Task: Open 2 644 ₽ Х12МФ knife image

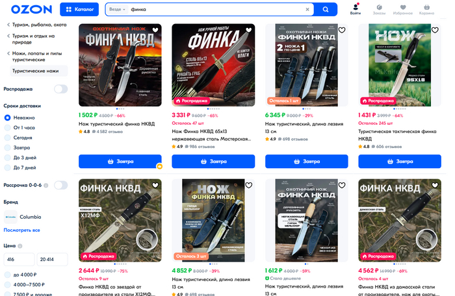Action: pyautogui.click(x=120, y=220)
